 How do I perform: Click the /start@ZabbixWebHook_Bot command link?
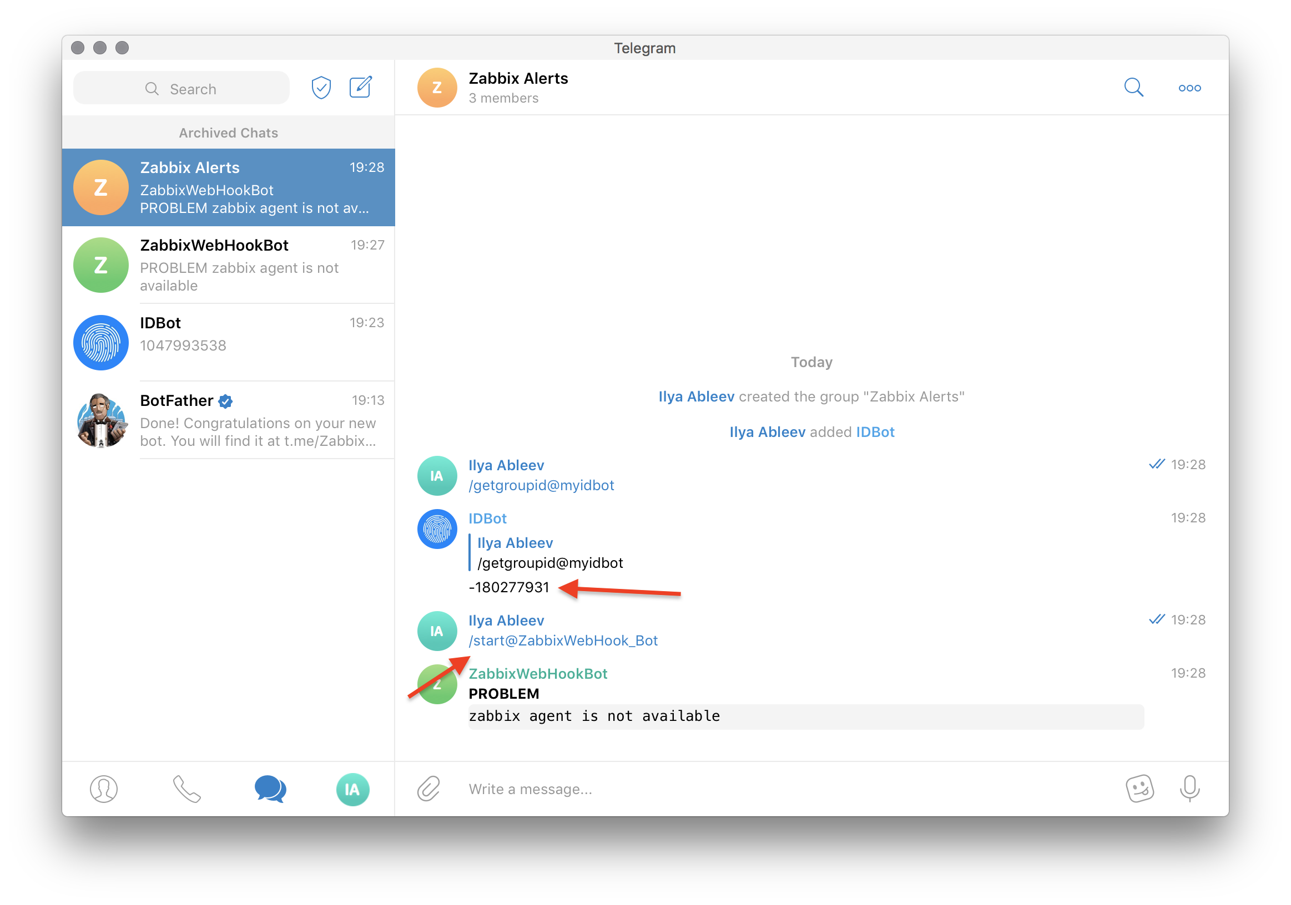563,640
